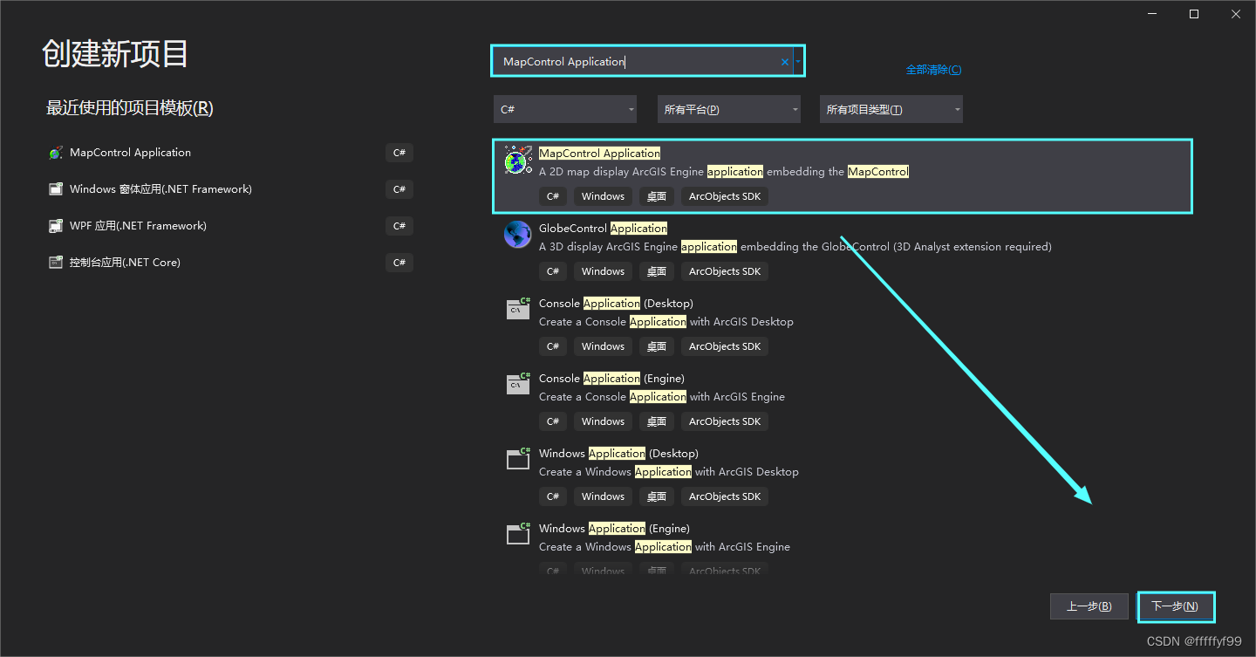Click the 最近使用的项目模板 heading
Screen dimensions: 1256x657
pos(130,108)
